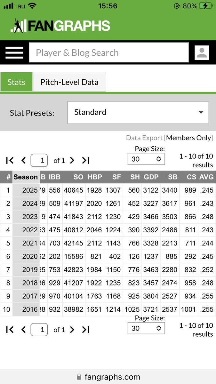Open the top Page Size selector

pos(146,159)
